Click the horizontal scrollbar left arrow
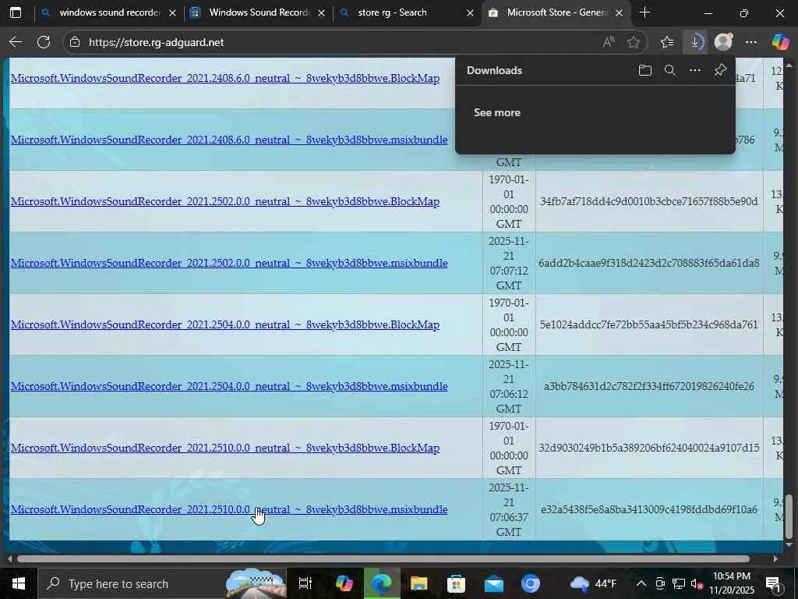 [9, 558]
